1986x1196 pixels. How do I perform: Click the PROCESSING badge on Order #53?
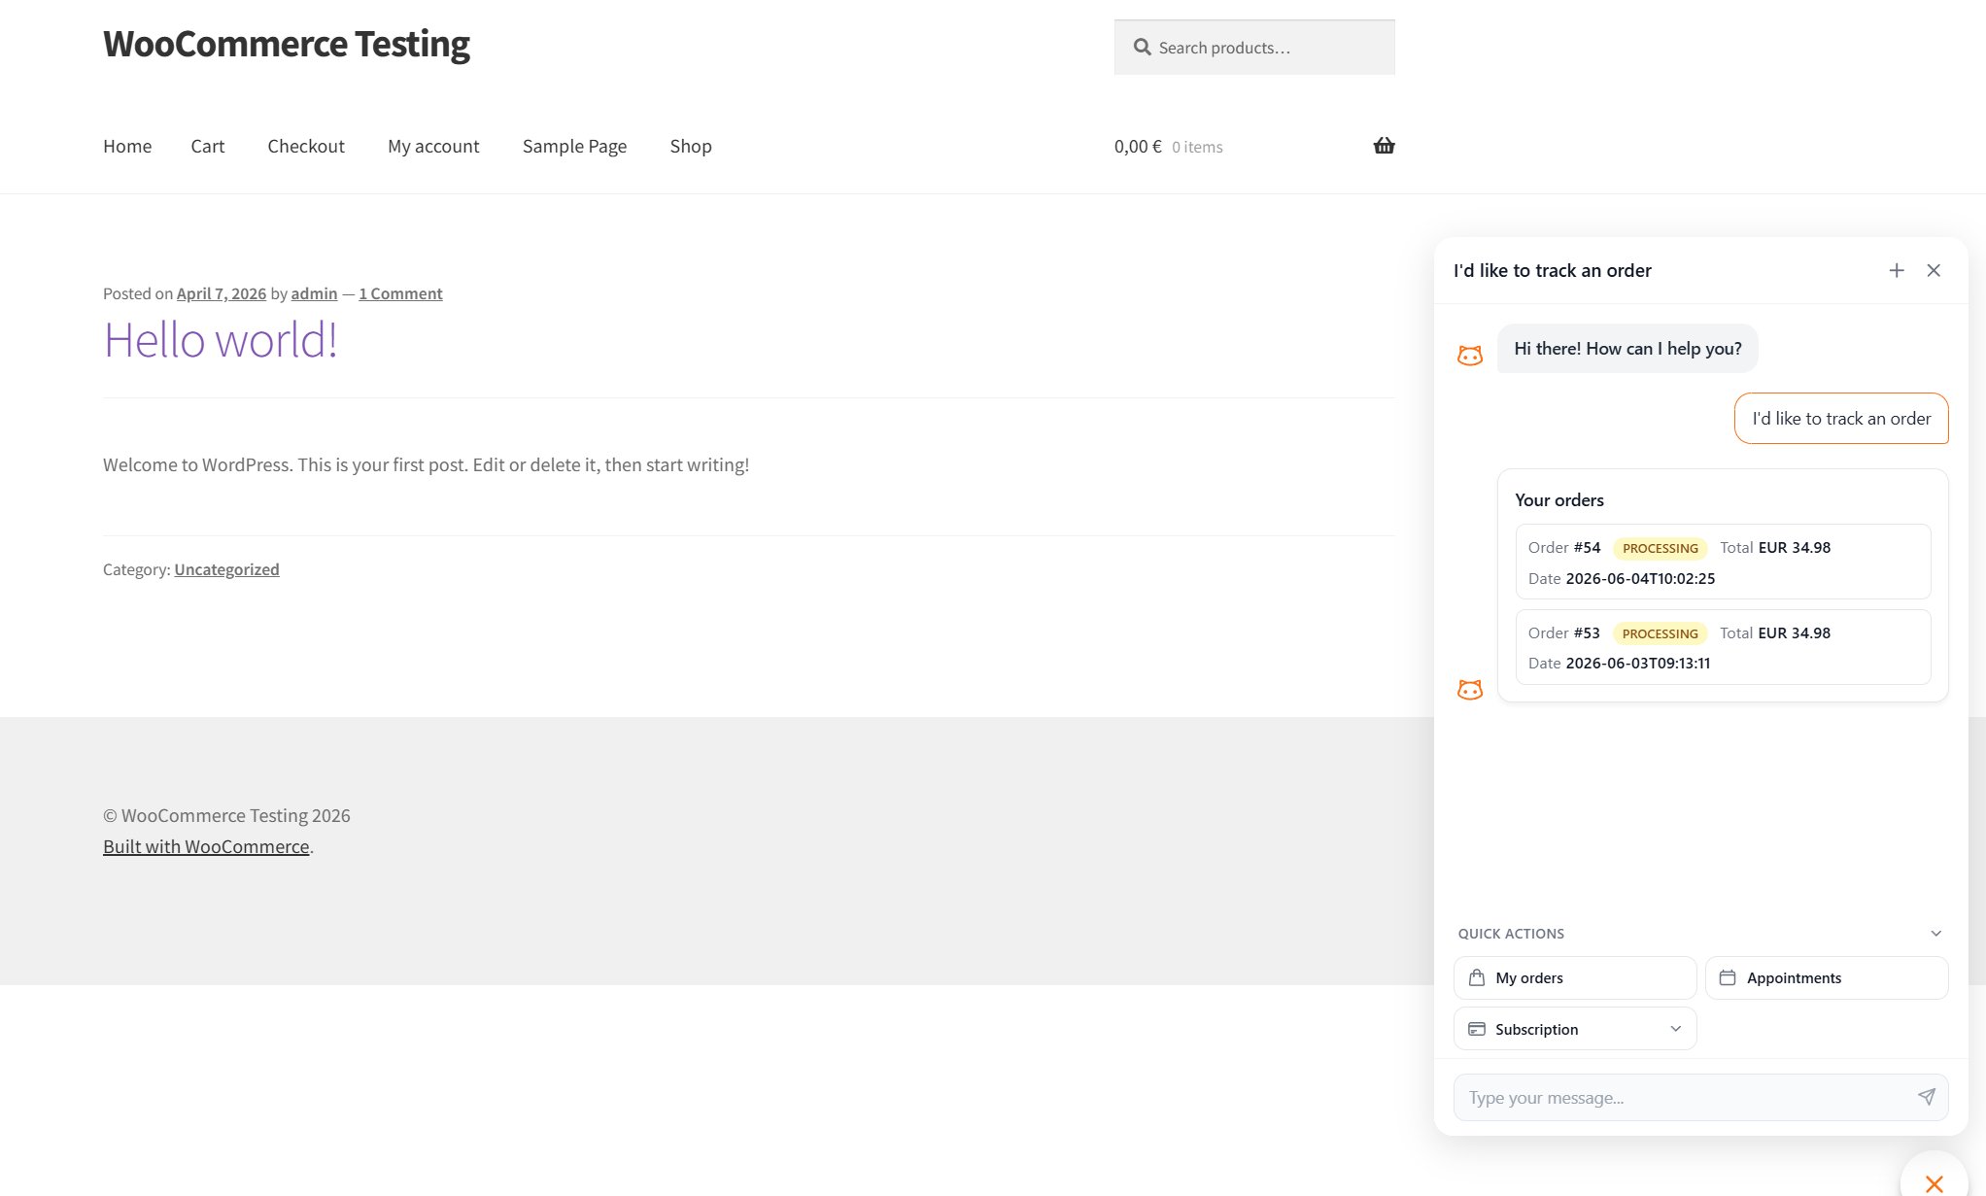(x=1660, y=633)
